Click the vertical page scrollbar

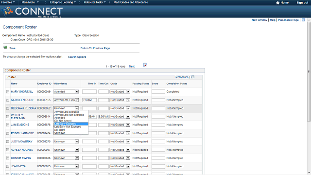click(x=309, y=71)
